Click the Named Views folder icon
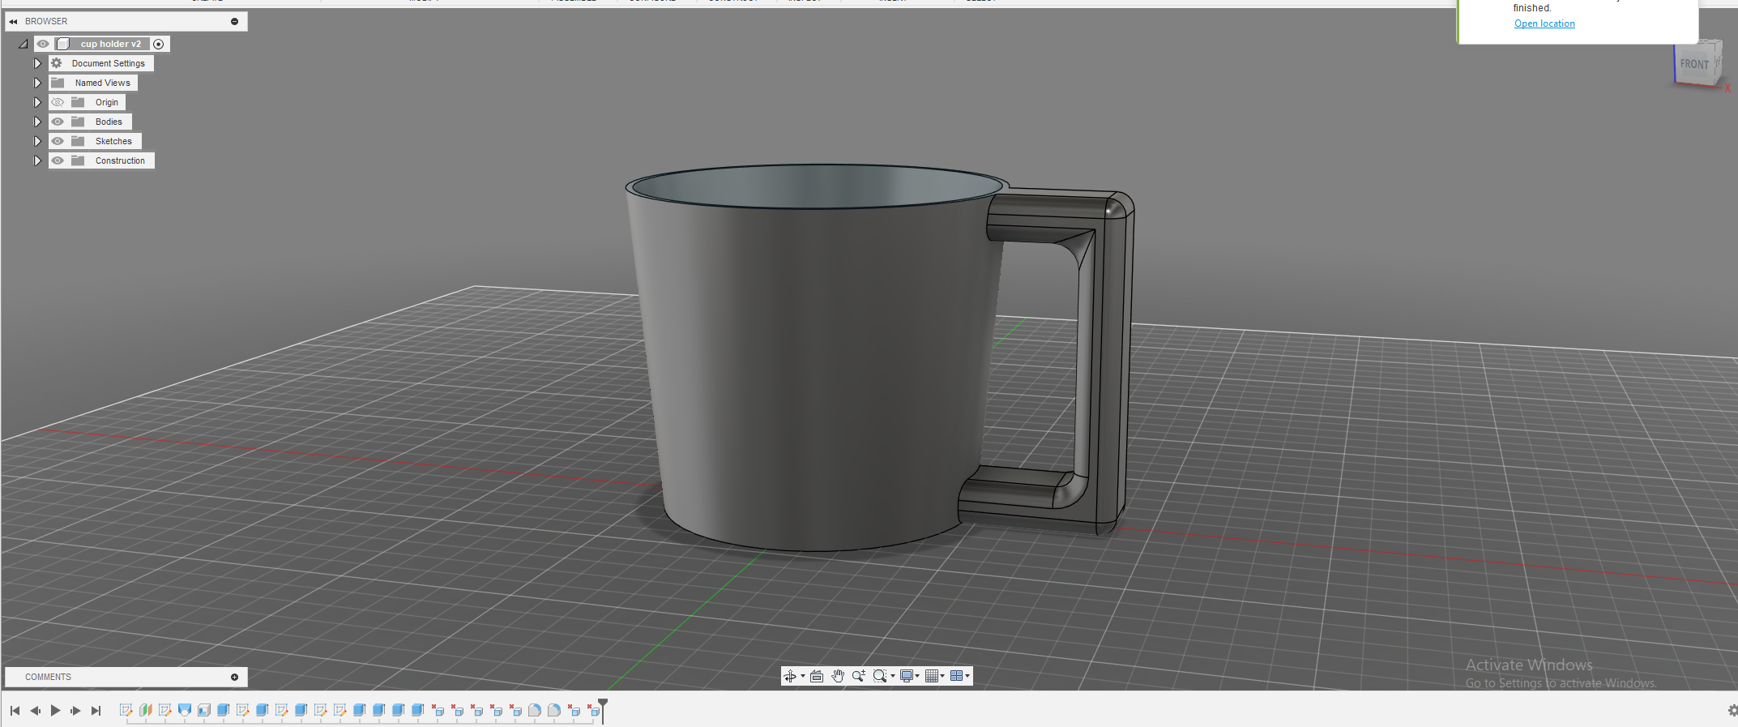The height and width of the screenshot is (727, 1738). [x=58, y=83]
